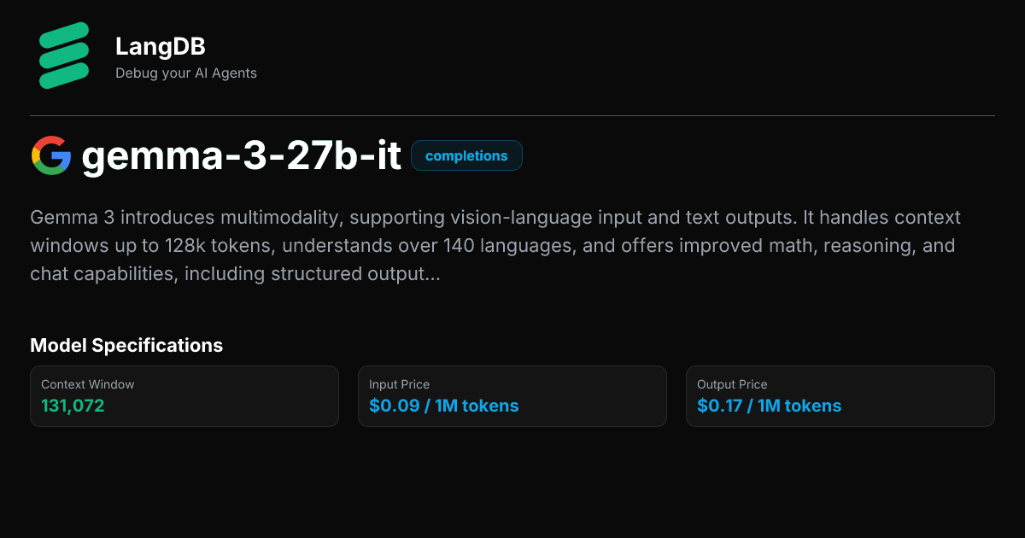Click the Output Price label
The image size is (1025, 538).
tap(732, 384)
